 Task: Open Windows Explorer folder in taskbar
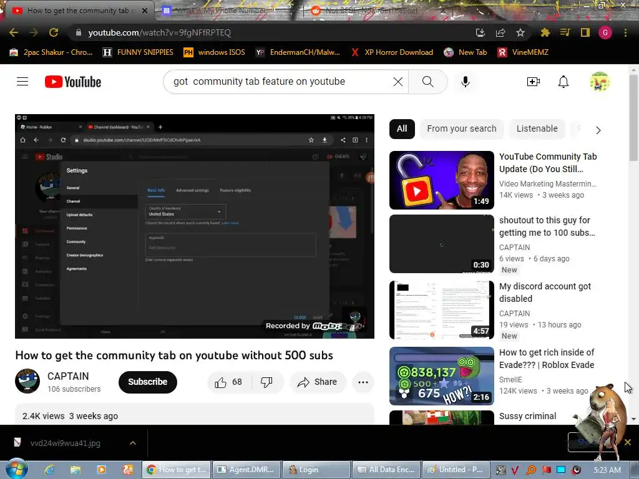[x=76, y=470]
